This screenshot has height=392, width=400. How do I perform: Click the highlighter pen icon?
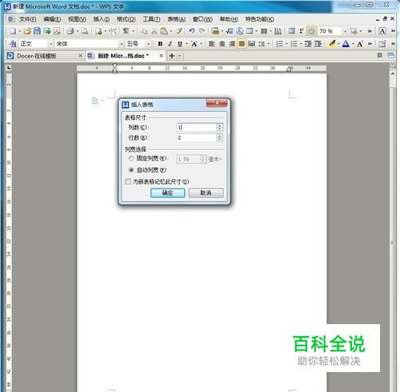tap(332, 44)
